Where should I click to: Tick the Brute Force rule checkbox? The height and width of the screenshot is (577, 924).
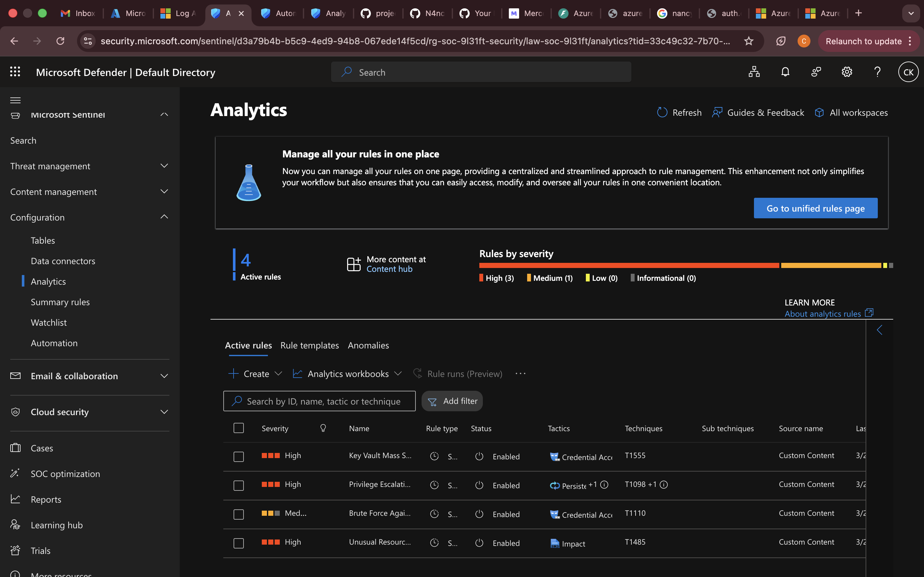(x=239, y=514)
